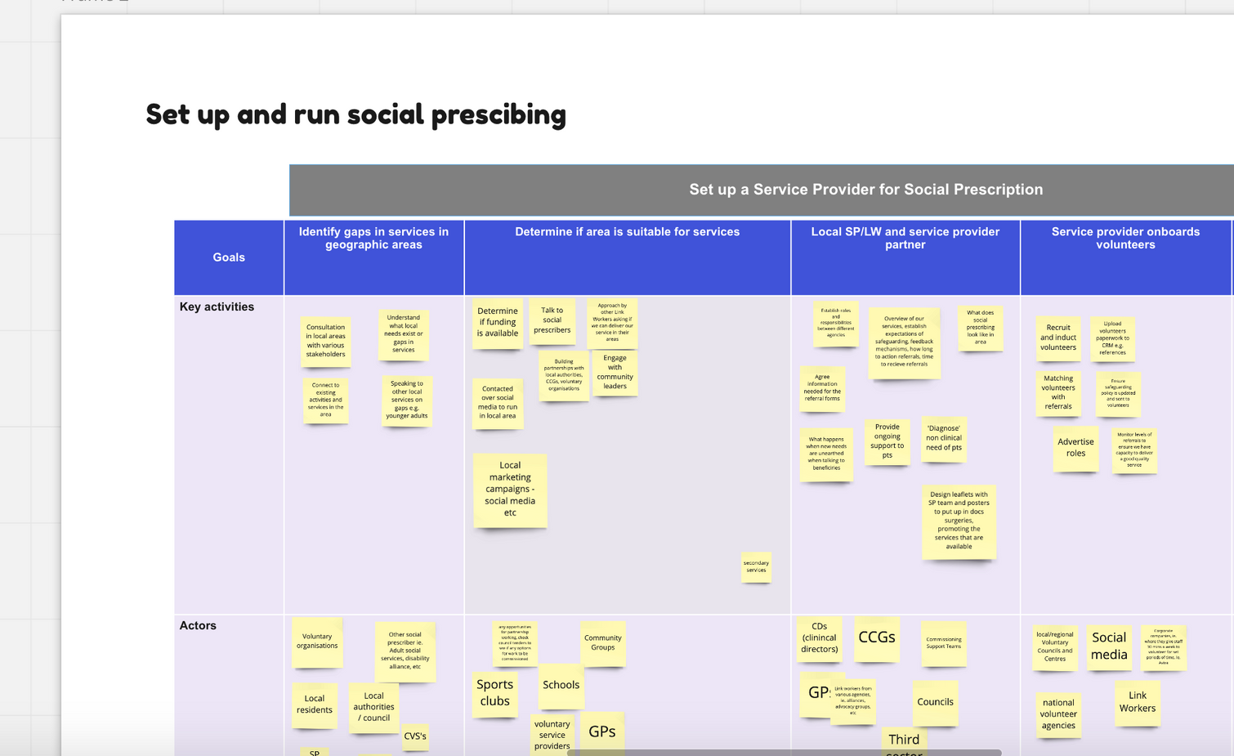This screenshot has width=1234, height=756.
Task: Select the 'Goals' header cell
Action: click(x=229, y=257)
